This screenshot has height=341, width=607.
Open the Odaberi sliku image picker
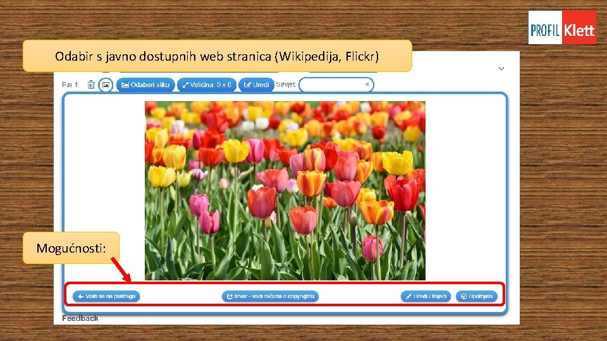click(x=145, y=85)
